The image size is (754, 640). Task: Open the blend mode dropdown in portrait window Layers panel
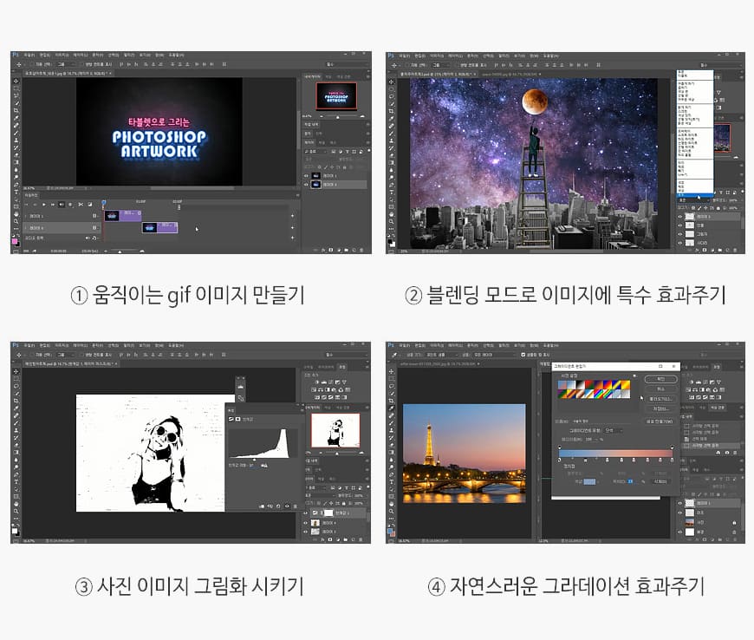320,495
